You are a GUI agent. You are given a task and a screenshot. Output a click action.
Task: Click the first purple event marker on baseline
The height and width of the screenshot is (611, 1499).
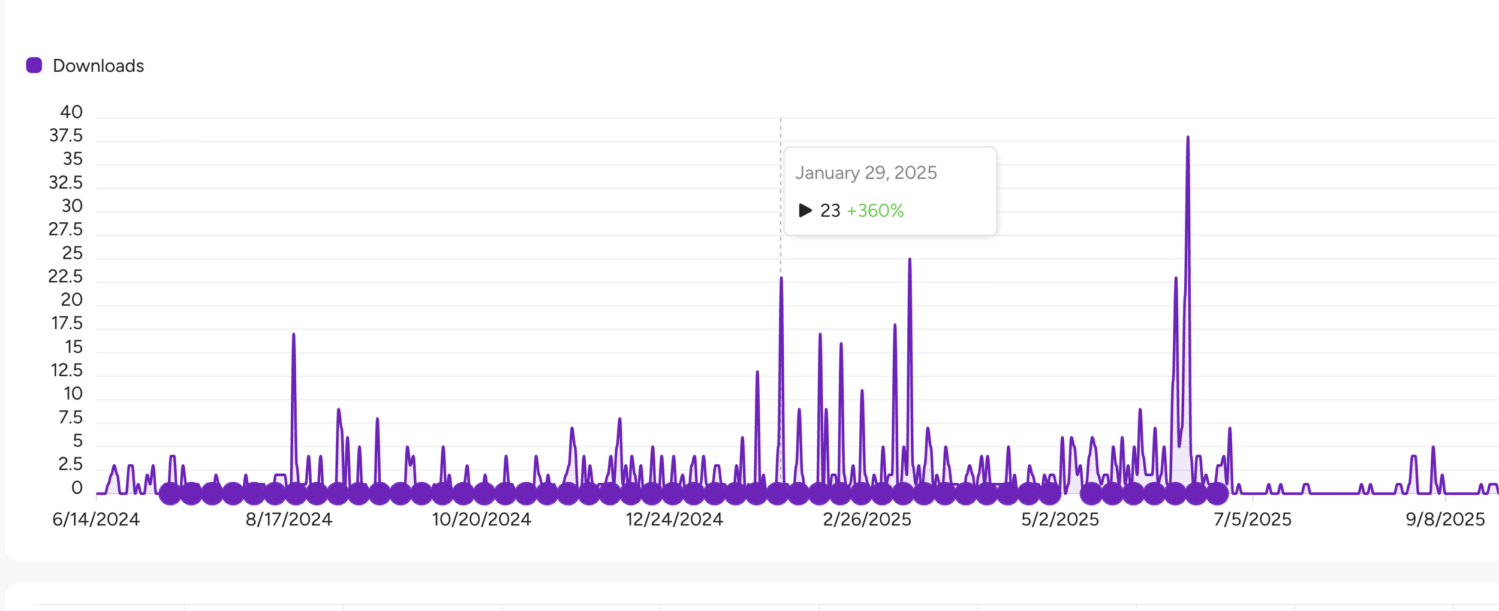170,494
